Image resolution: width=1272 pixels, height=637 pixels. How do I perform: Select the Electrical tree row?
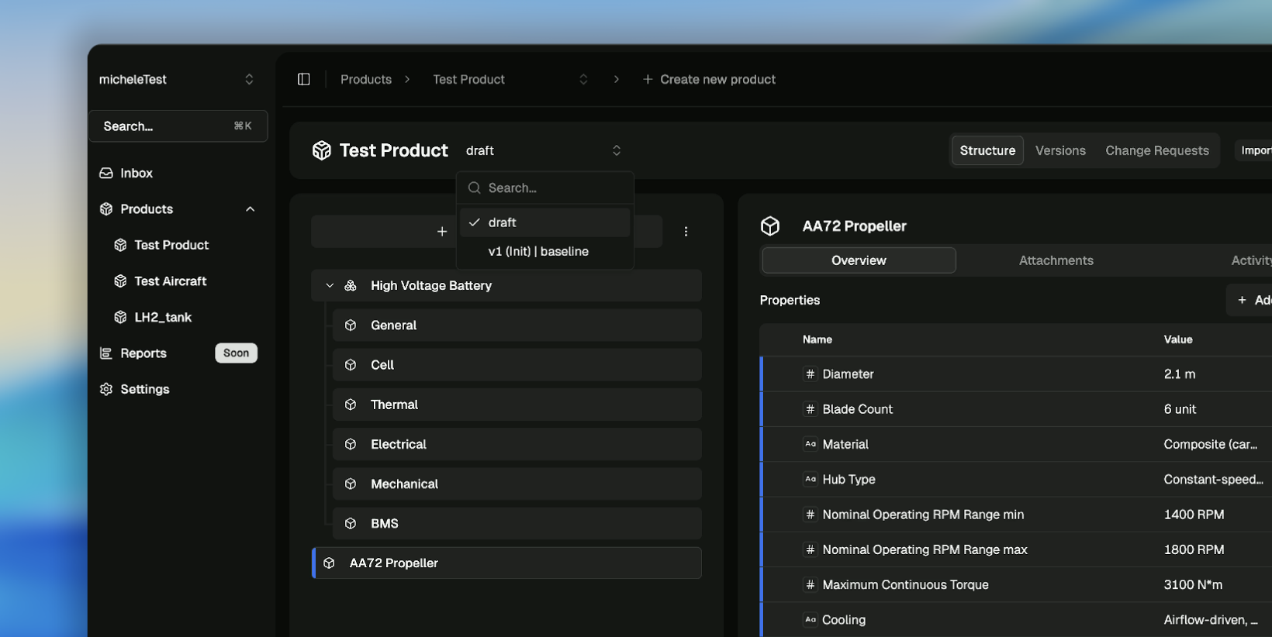pos(517,444)
